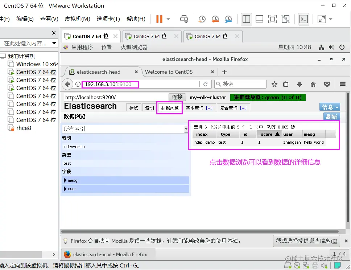Show bookmarks list icon in Firefox

[286, 84]
